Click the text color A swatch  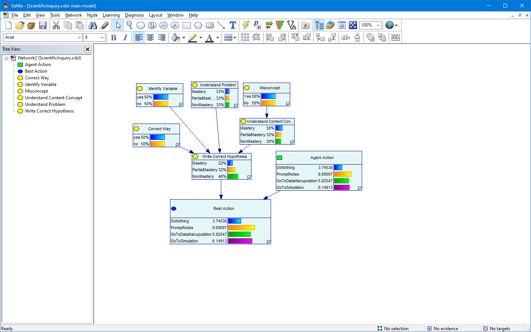point(209,37)
